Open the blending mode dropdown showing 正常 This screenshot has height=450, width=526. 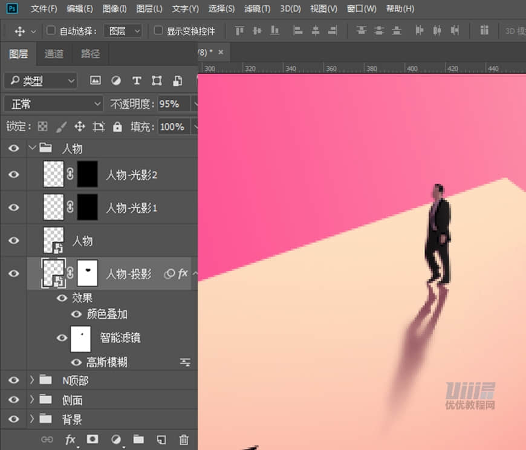pos(53,103)
